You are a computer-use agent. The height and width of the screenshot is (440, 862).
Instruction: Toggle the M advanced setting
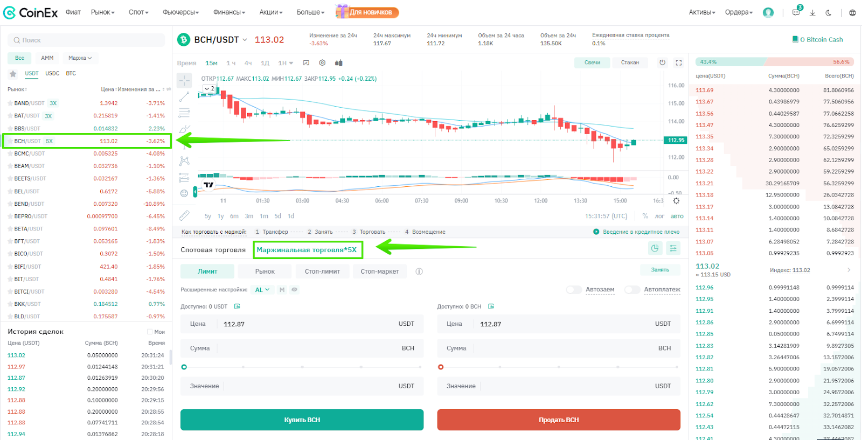282,290
